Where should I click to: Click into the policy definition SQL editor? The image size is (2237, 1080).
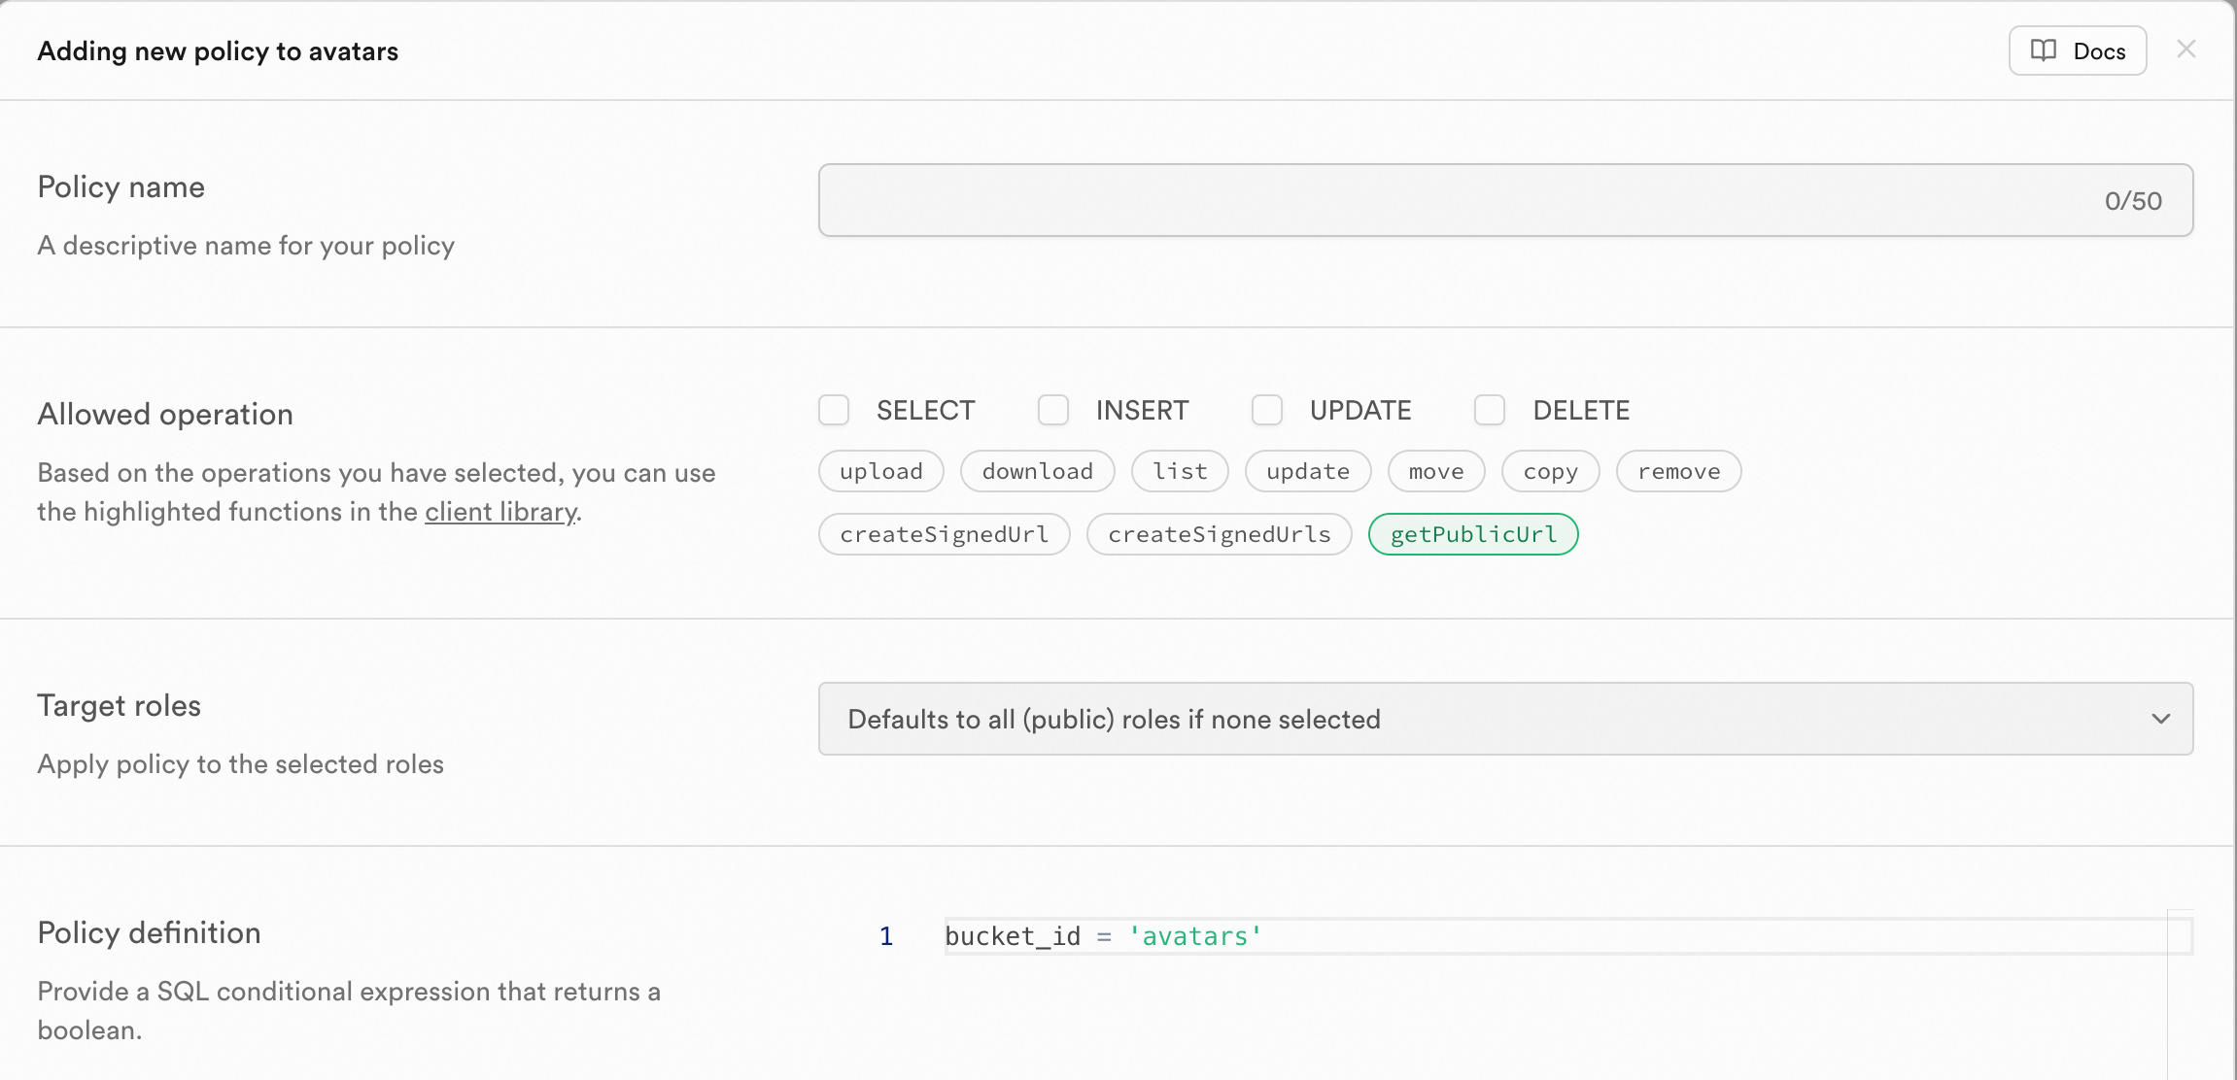tap(1555, 936)
